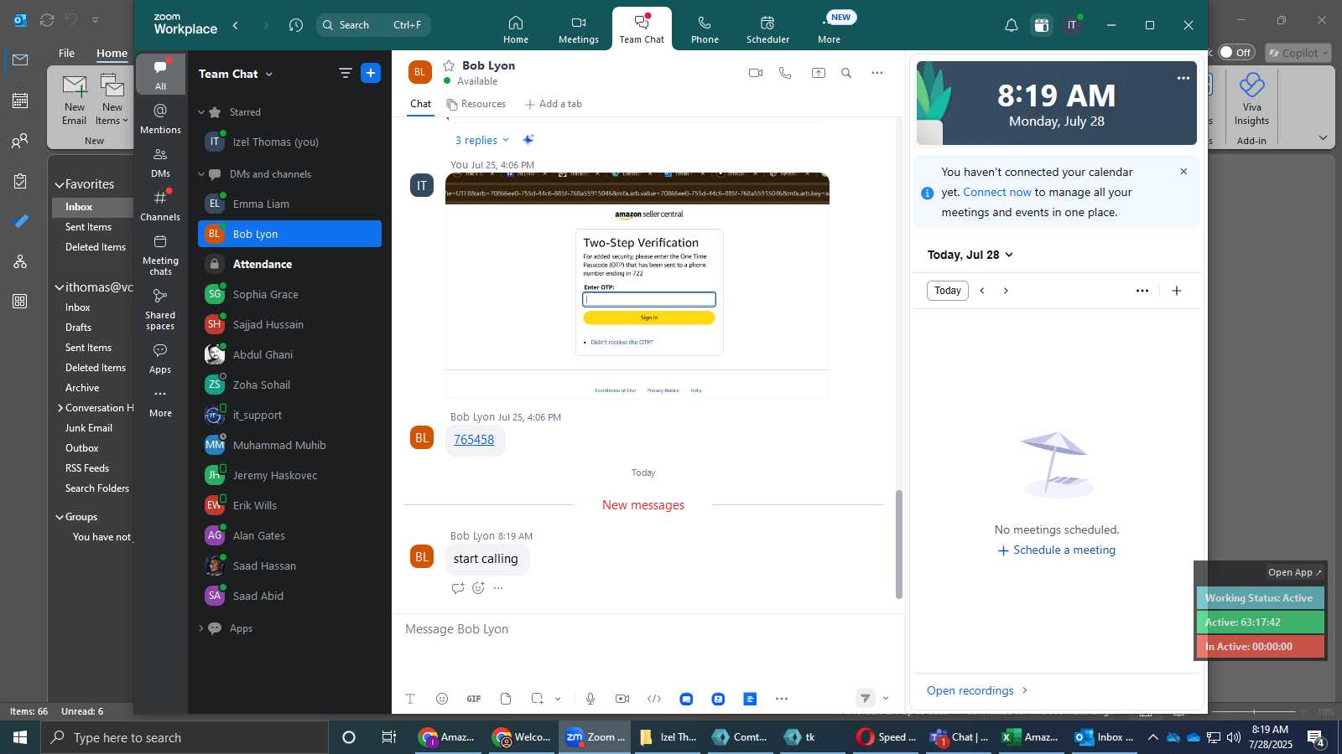Click Schedule a meeting link

pyautogui.click(x=1057, y=550)
